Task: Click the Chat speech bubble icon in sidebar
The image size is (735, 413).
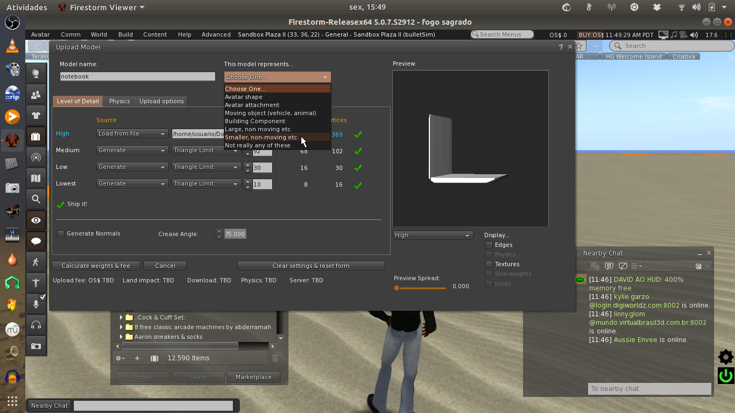Action: [x=36, y=241]
